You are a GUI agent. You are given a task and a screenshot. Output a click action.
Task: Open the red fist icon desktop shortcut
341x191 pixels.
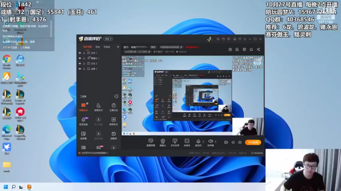[20, 114]
